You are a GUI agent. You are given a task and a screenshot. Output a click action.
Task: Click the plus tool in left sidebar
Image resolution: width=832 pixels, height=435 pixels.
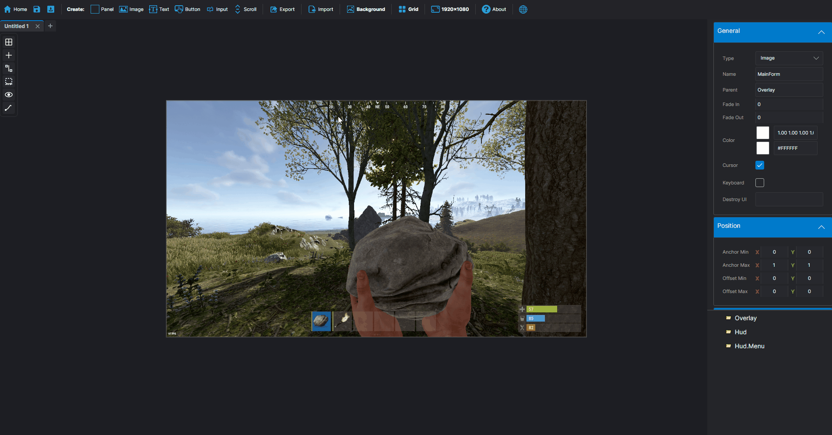tap(9, 55)
